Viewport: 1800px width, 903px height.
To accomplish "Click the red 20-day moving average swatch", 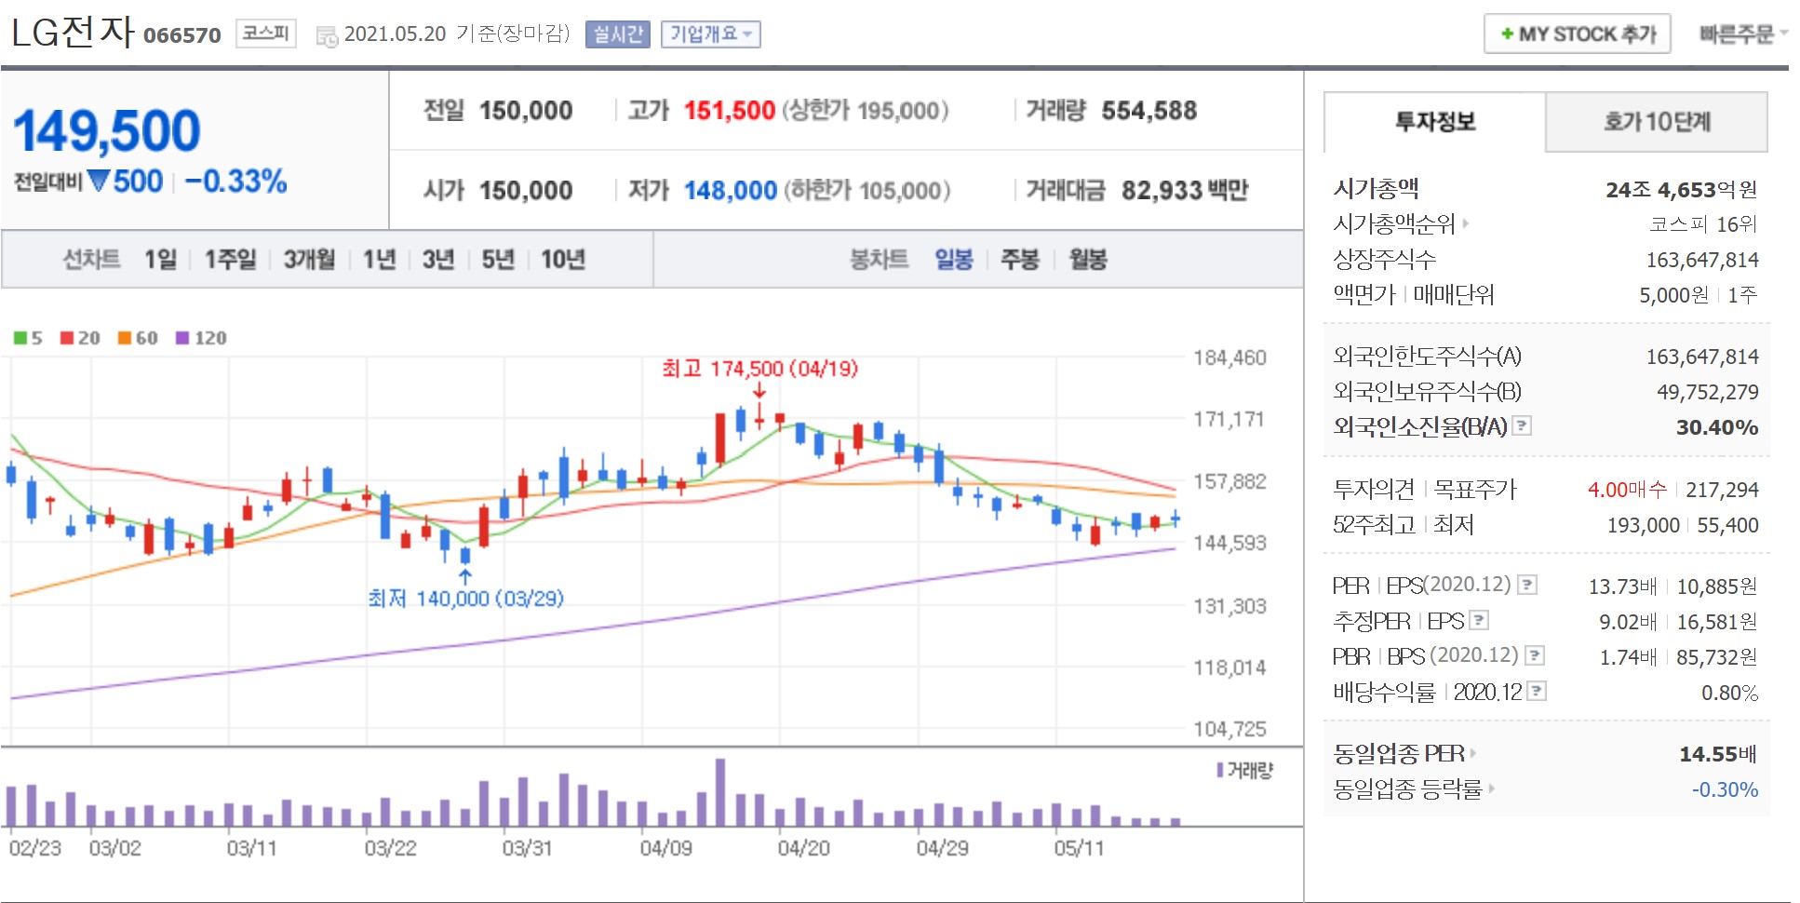I will 67,338.
